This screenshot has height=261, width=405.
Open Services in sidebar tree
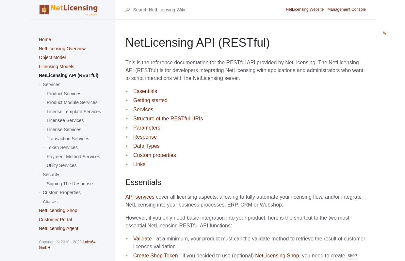coord(52,84)
